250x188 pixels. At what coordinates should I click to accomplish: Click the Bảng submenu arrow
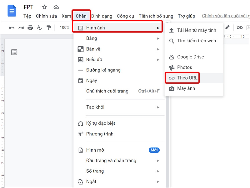[158, 39]
